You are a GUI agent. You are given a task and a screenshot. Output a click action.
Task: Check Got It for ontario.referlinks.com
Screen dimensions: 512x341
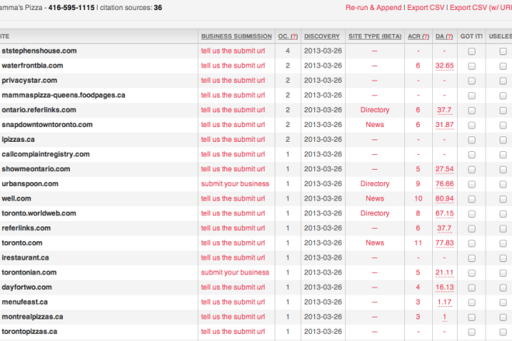(471, 110)
